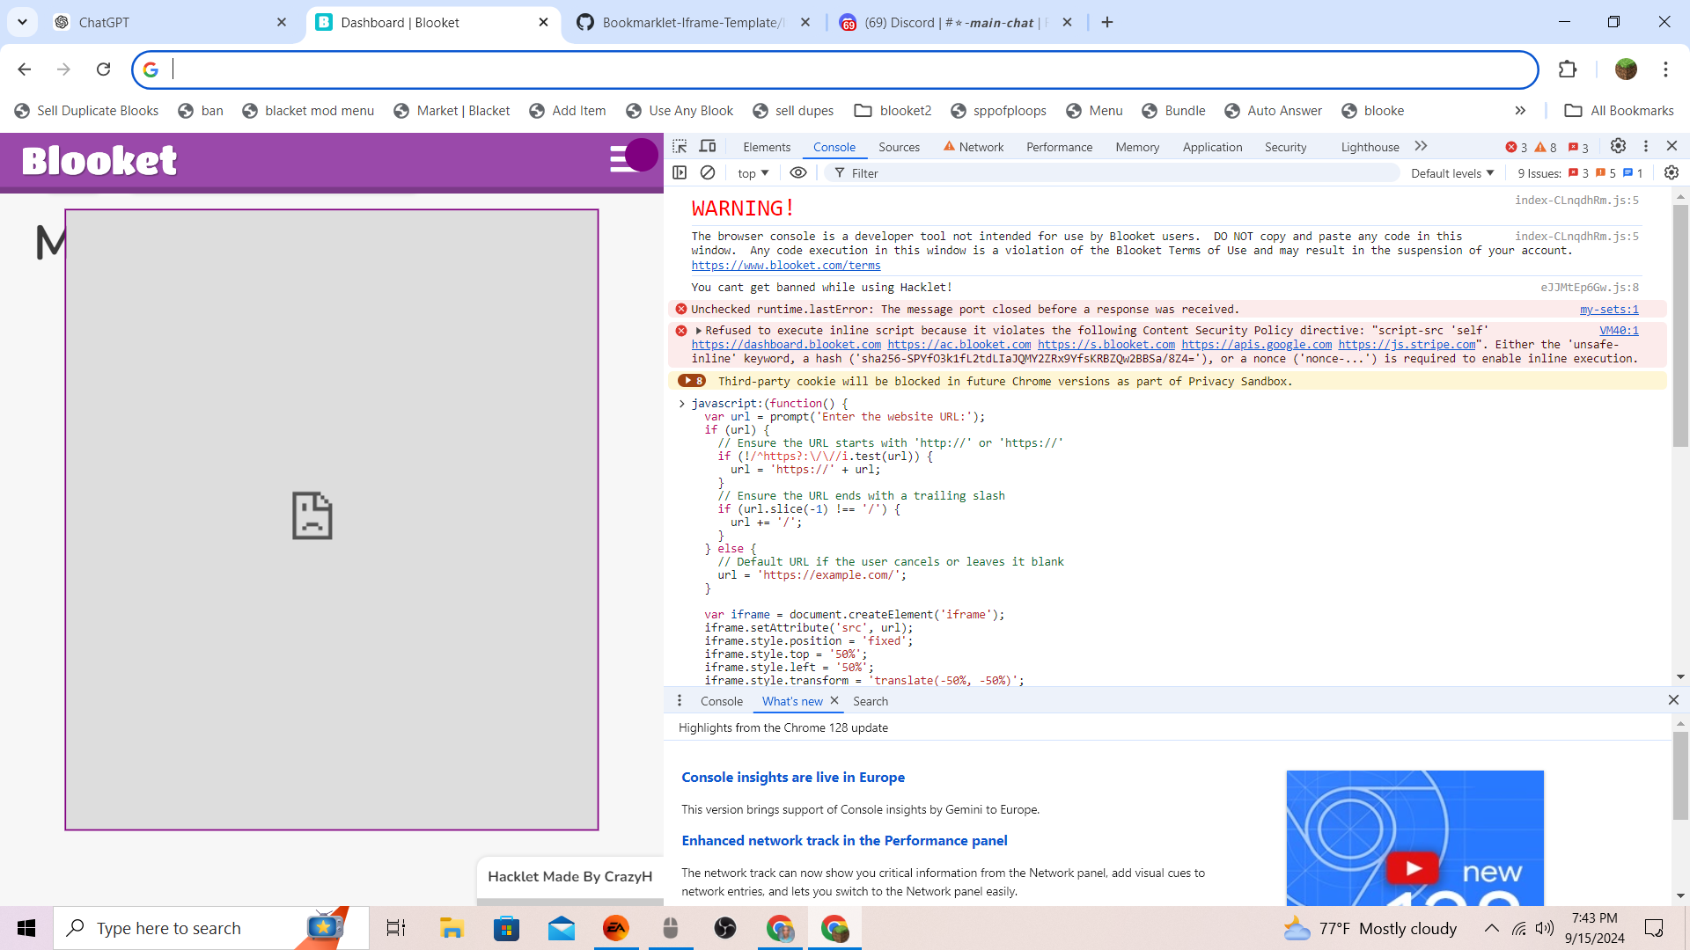This screenshot has height=950, width=1690.
Task: Switch to the Elements tab
Action: click(x=767, y=147)
